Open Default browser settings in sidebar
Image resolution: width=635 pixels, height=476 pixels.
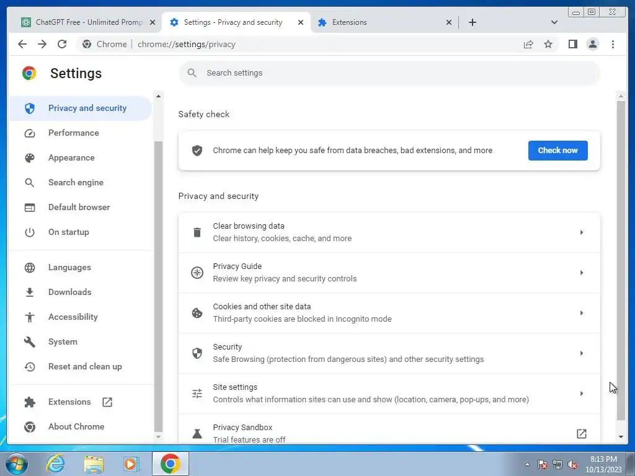[x=80, y=207]
